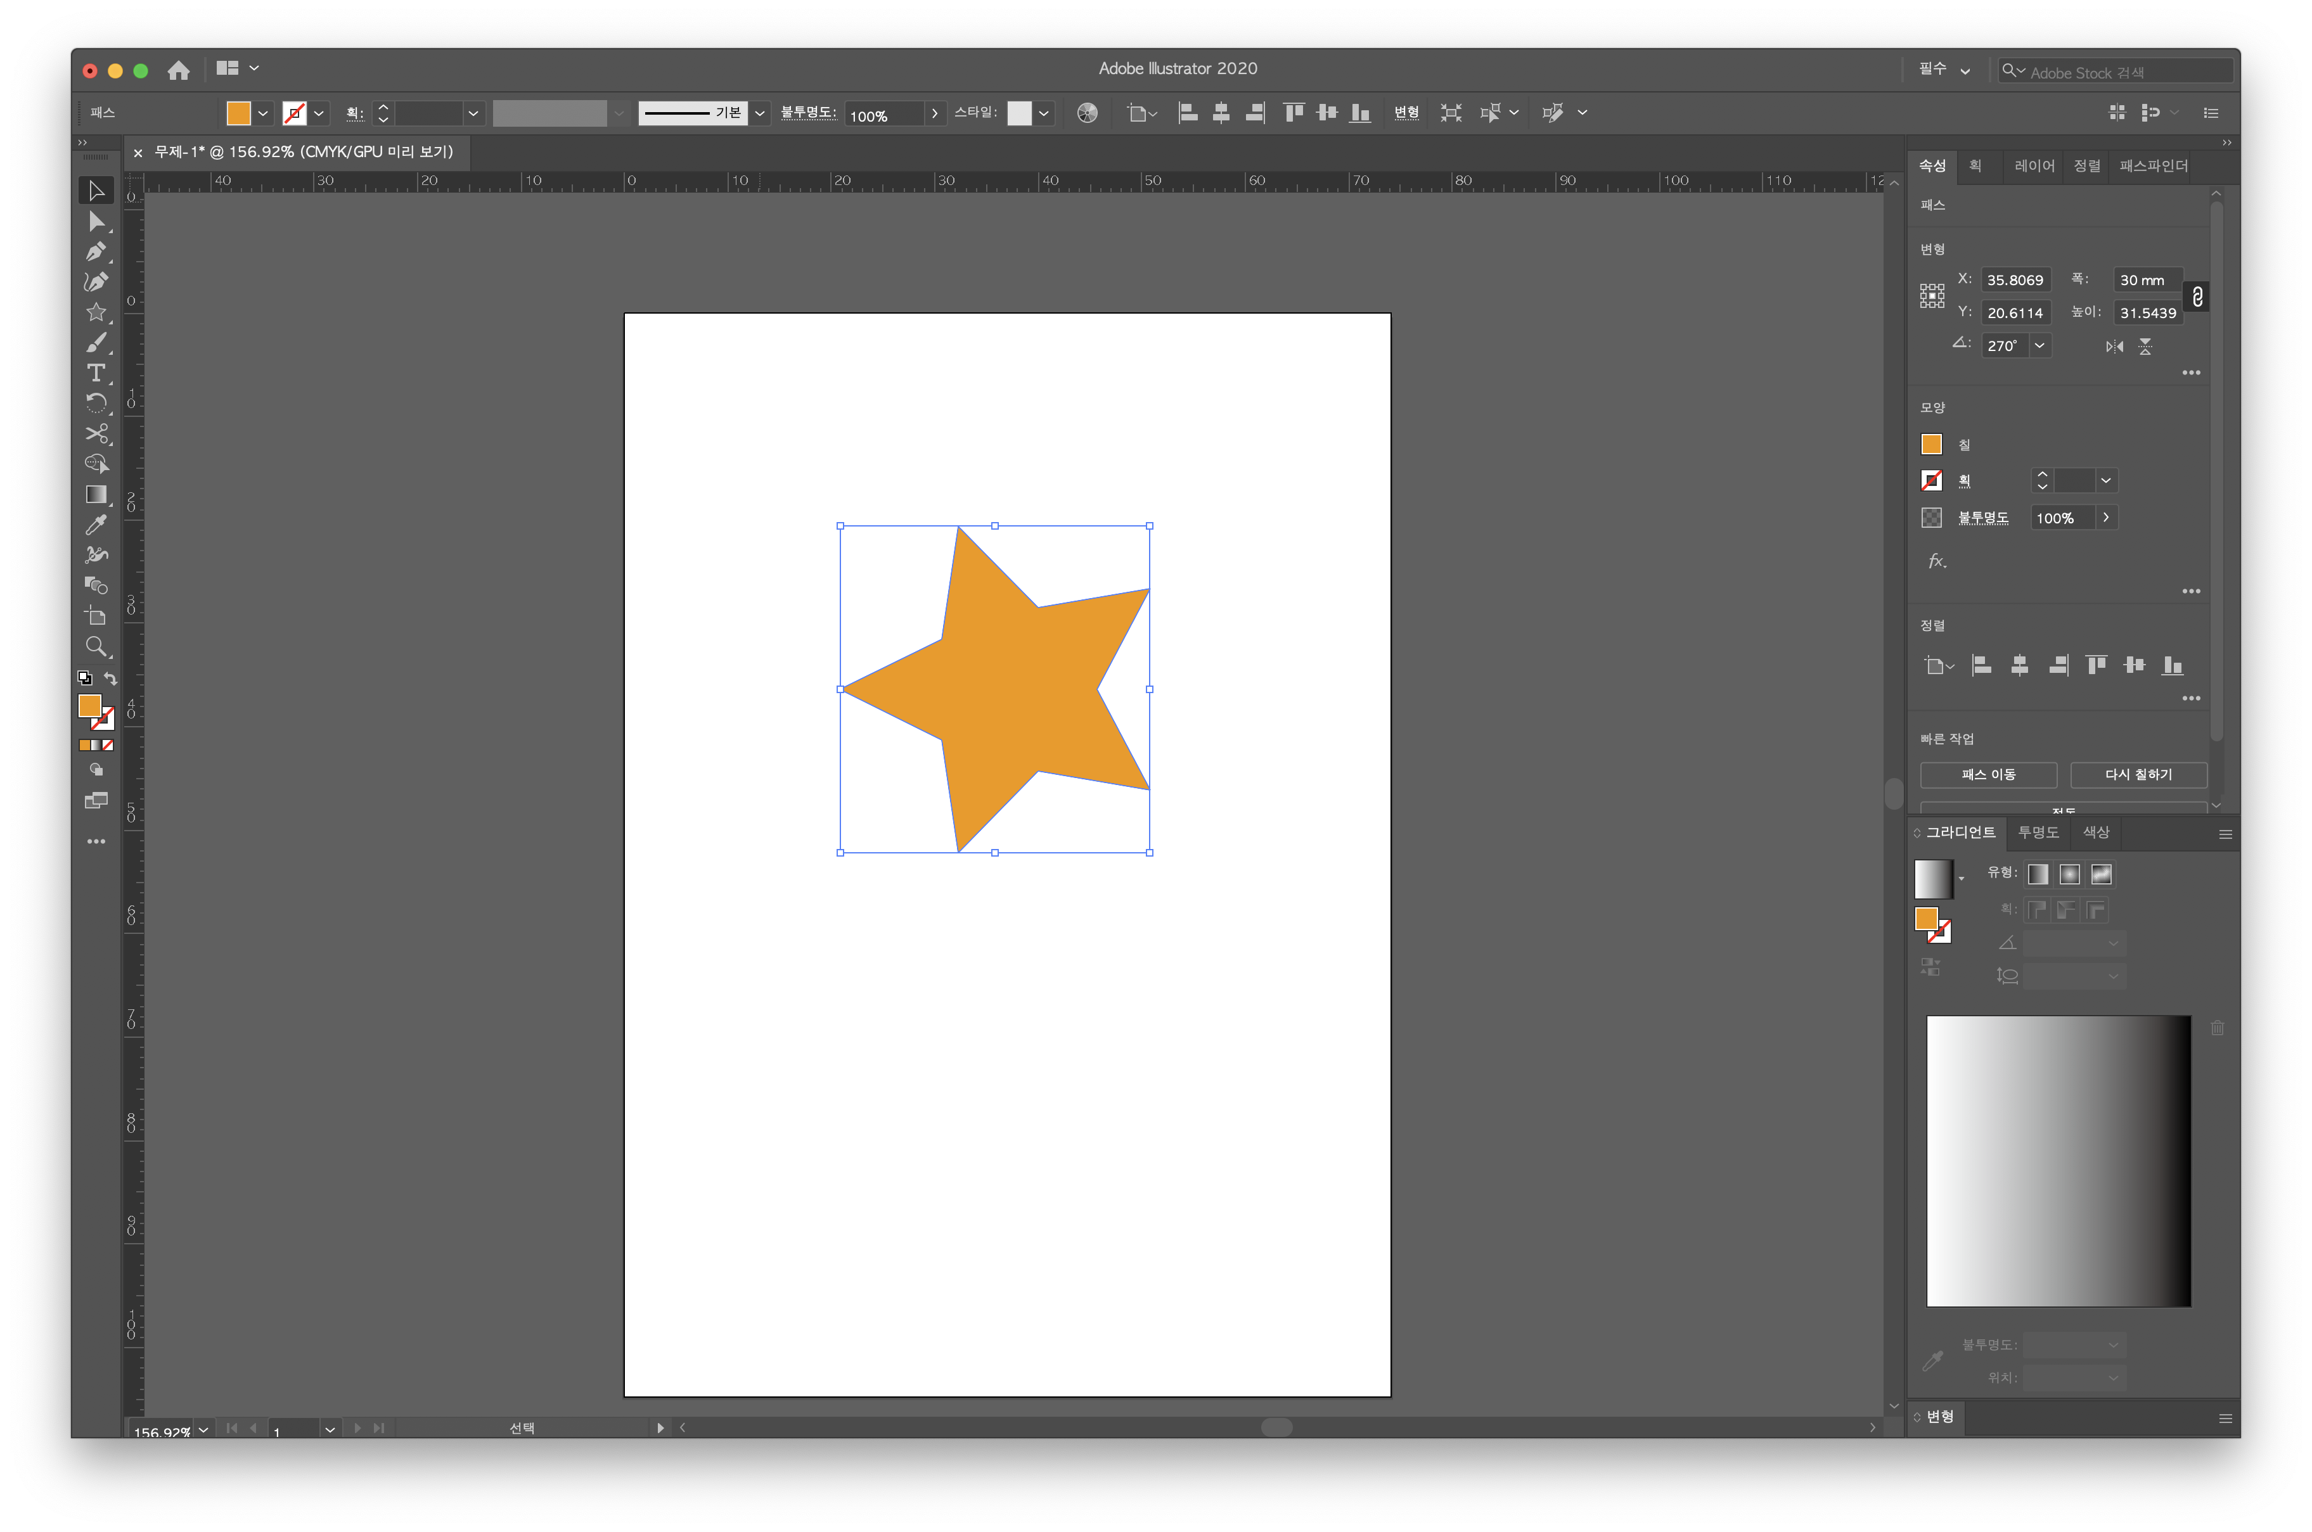Image resolution: width=2312 pixels, height=1532 pixels.
Task: Switch to None fill mode in toolbar
Action: point(108,746)
